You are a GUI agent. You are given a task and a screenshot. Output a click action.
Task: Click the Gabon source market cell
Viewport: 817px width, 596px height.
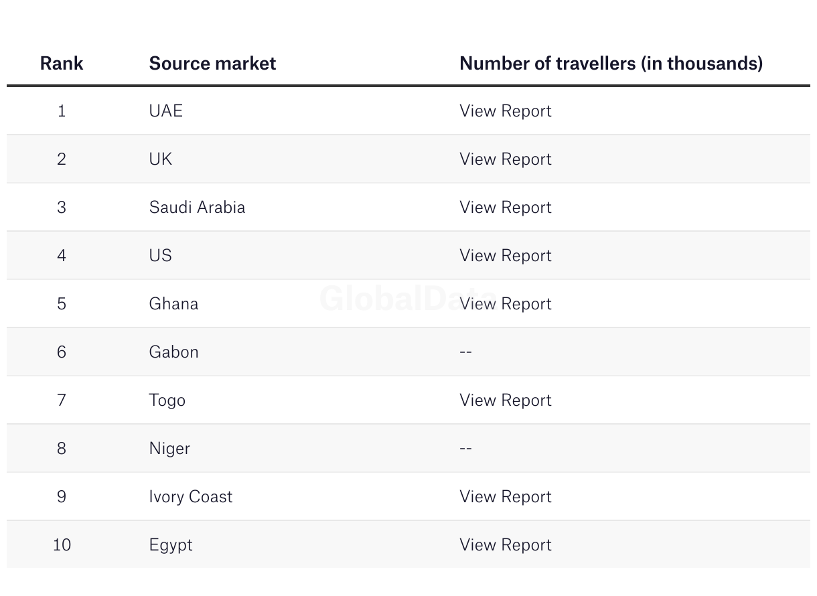click(x=173, y=352)
